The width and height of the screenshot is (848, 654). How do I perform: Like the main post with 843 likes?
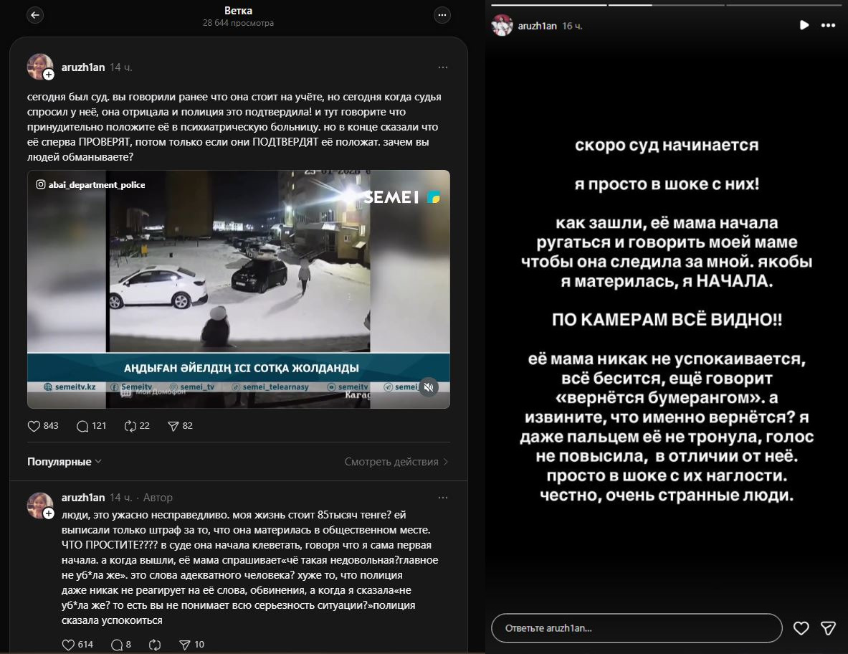34,426
